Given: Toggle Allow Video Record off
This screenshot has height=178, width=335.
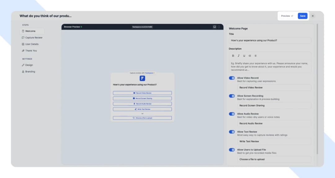Looking at the screenshot, I should pos(232,78).
